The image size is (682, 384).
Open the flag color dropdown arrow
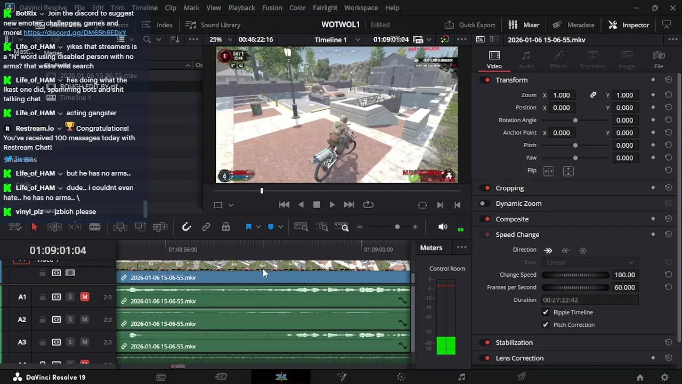[258, 227]
